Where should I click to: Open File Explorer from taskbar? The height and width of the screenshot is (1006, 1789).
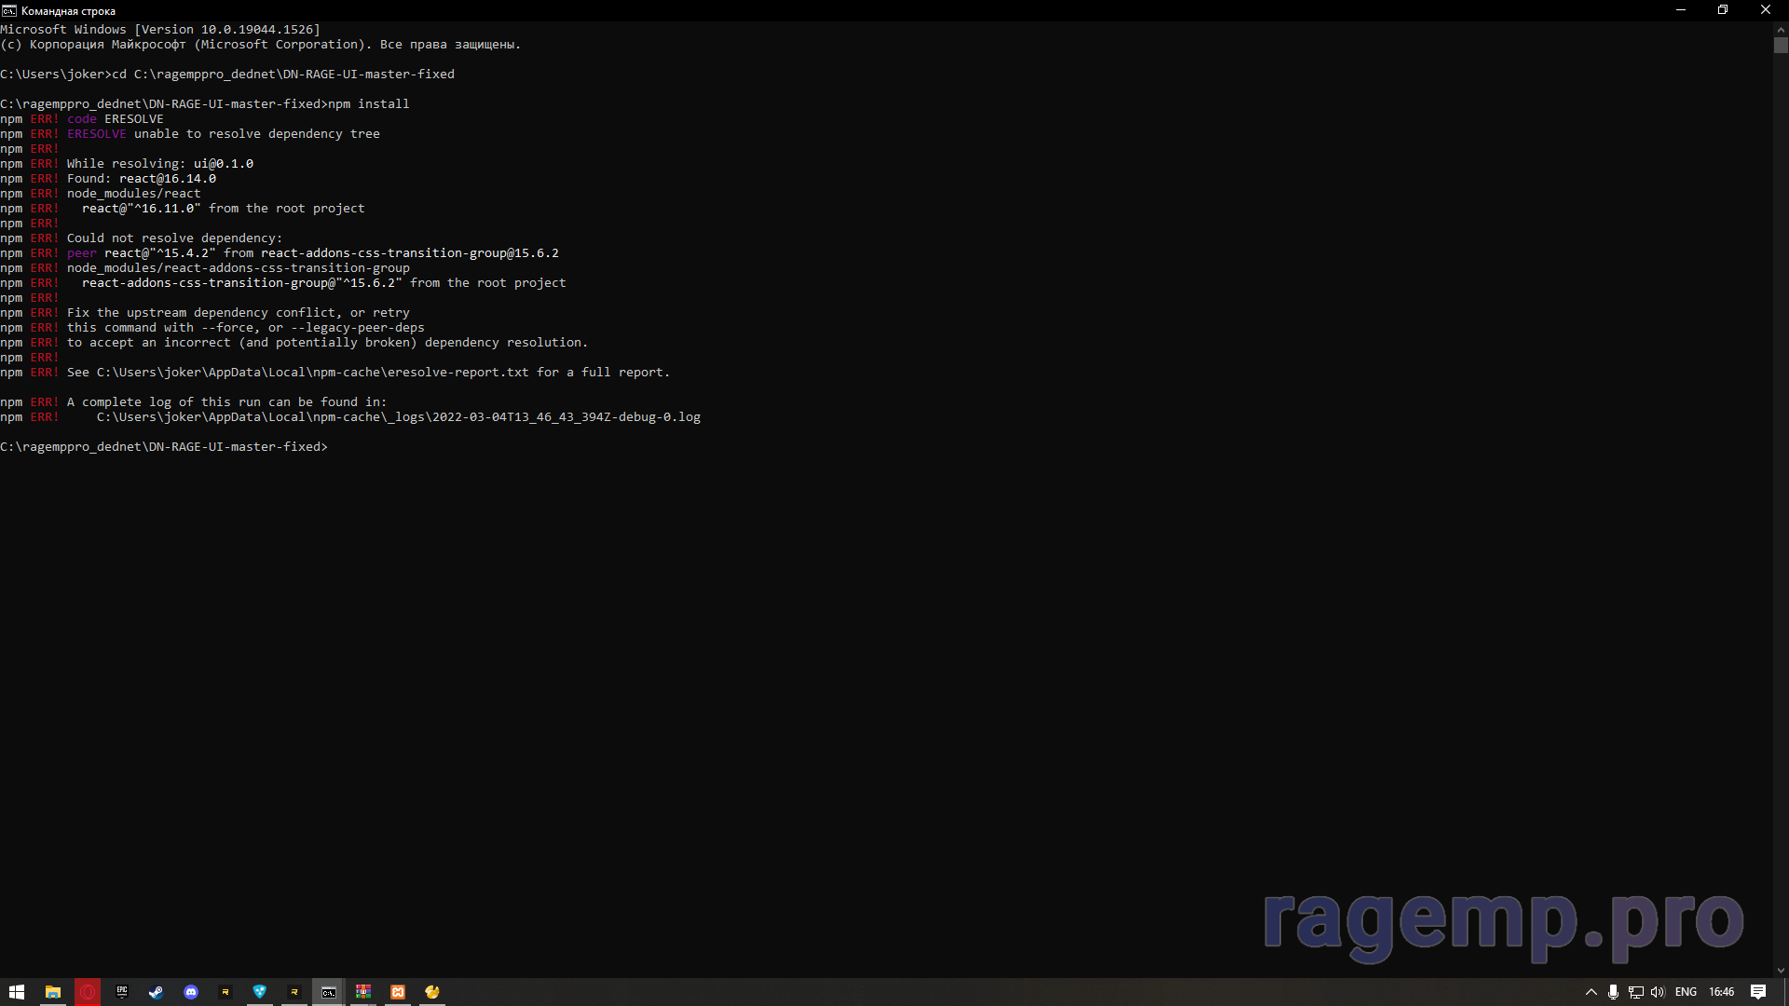tap(53, 992)
